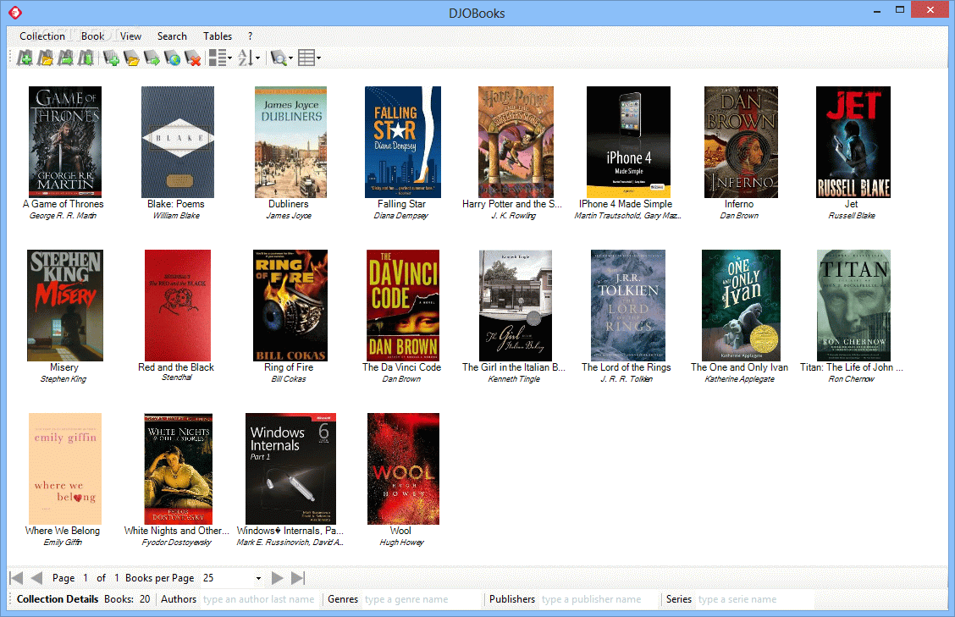955x617 pixels.
Task: Click the open collection icon with folder
Action: (x=45, y=58)
